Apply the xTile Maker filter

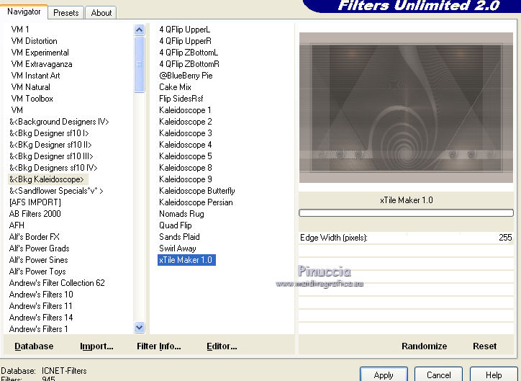384,375
